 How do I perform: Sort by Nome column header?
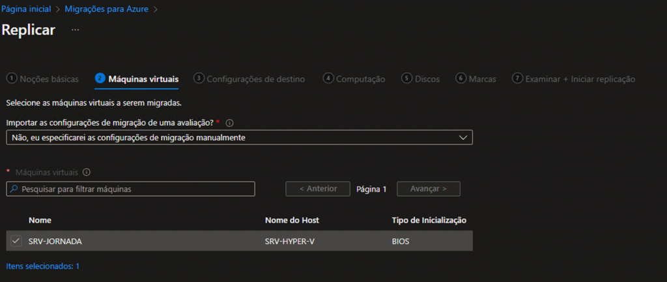tap(40, 220)
